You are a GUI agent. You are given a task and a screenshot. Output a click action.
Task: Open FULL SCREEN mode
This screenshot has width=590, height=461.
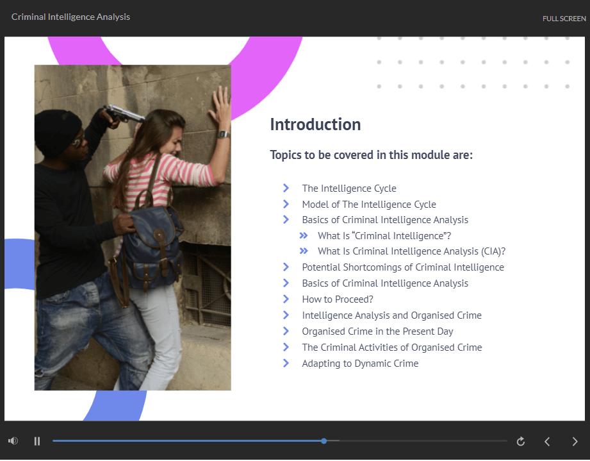click(x=564, y=19)
